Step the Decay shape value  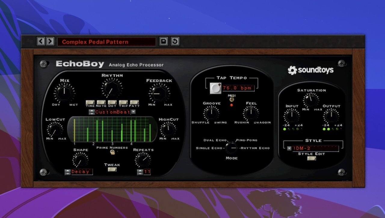click(68, 172)
